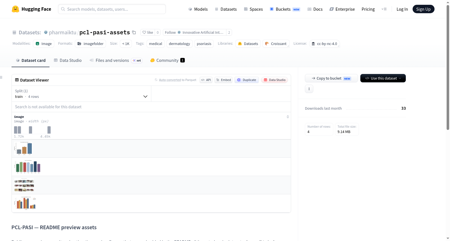Select the dermatology tag

click(x=179, y=44)
